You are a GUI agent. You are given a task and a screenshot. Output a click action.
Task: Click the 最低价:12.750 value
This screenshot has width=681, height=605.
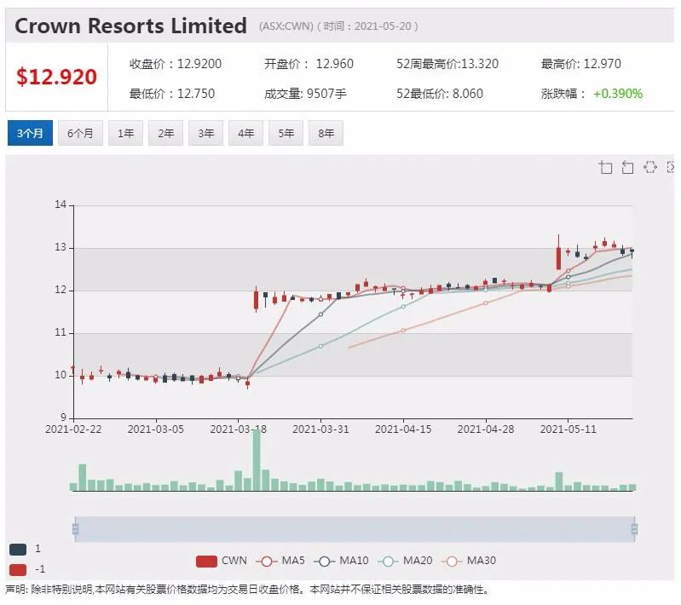coord(172,94)
